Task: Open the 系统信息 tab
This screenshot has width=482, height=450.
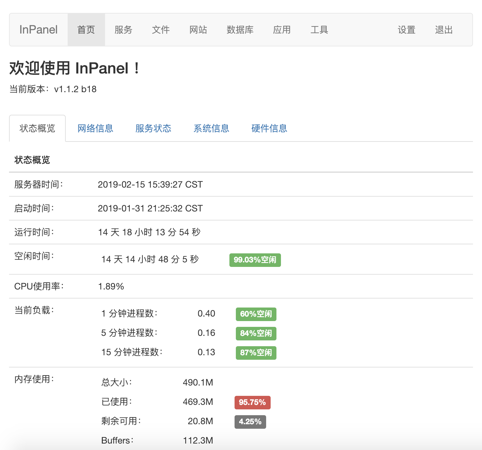Action: pos(211,128)
